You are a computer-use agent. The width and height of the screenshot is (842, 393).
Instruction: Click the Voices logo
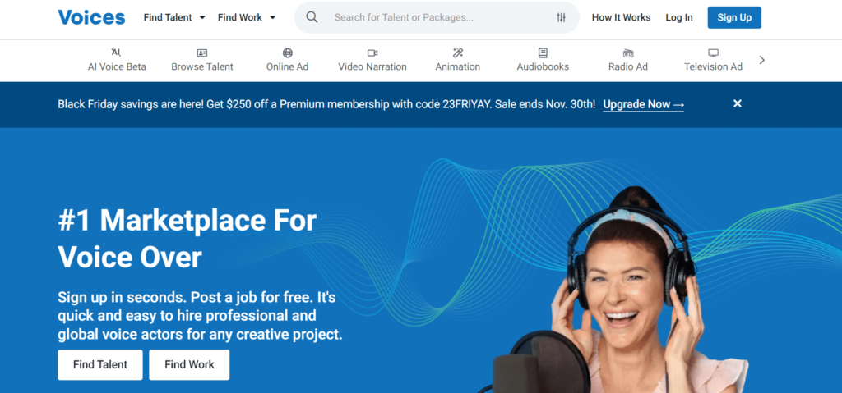coord(91,17)
